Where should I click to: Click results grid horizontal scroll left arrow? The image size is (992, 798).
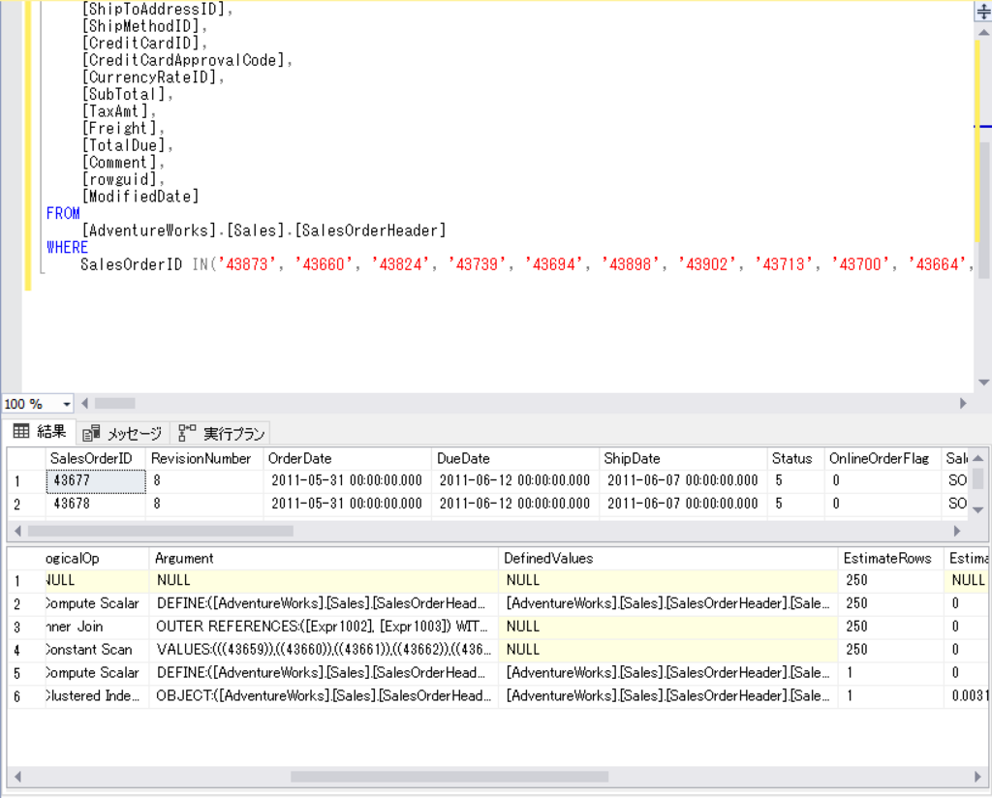(x=17, y=531)
